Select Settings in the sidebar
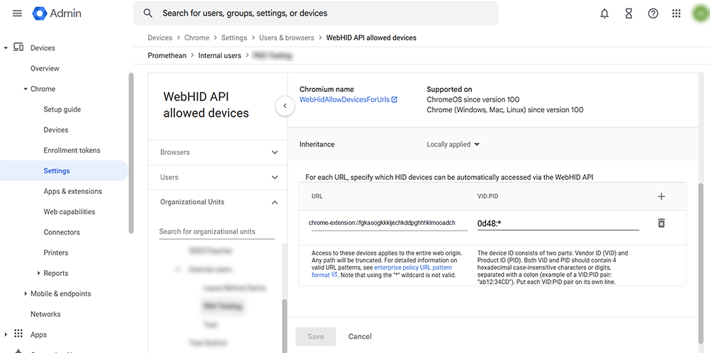Viewport: 710px width, 353px height. [x=64, y=171]
